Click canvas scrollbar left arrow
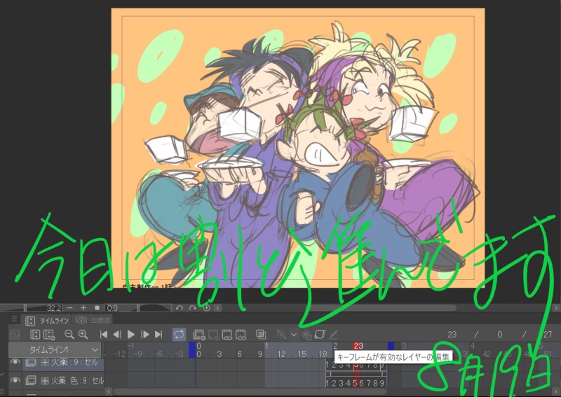Image resolution: width=561 pixels, height=397 pixels. click(218, 307)
